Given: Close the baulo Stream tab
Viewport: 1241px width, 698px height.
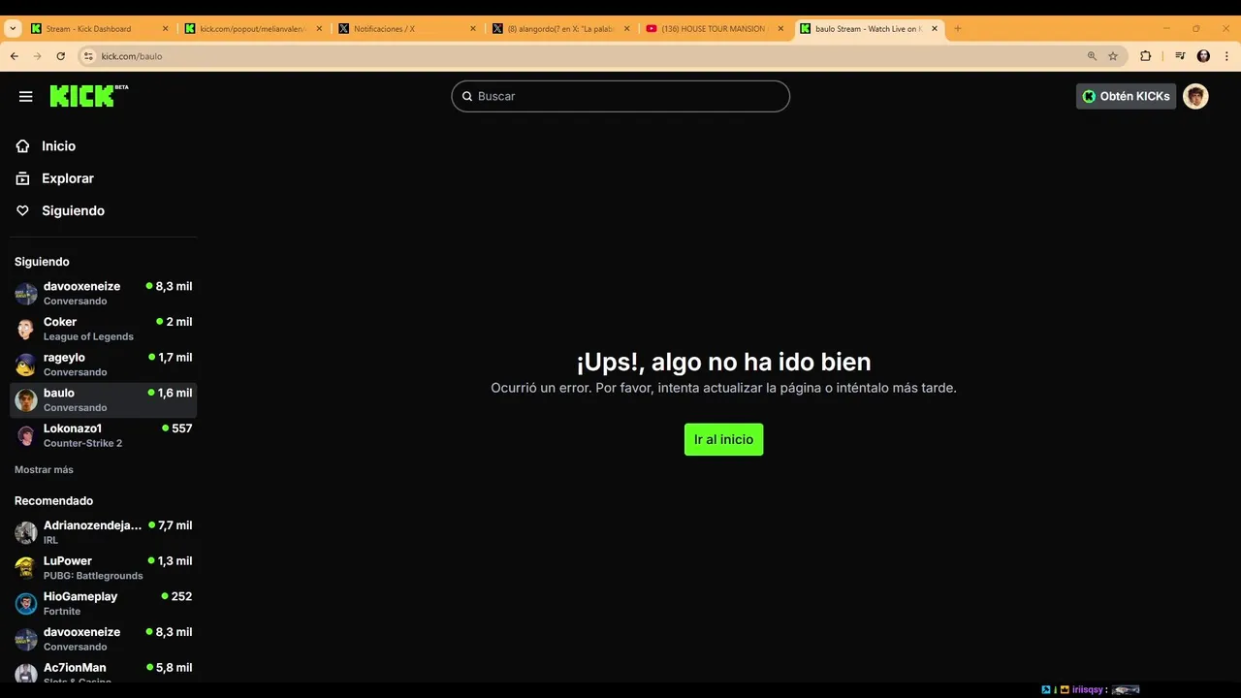Looking at the screenshot, I should click(935, 29).
